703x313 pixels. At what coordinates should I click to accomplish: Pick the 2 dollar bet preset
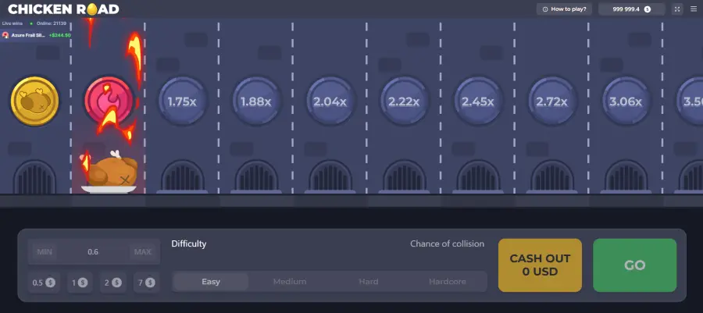click(x=113, y=283)
